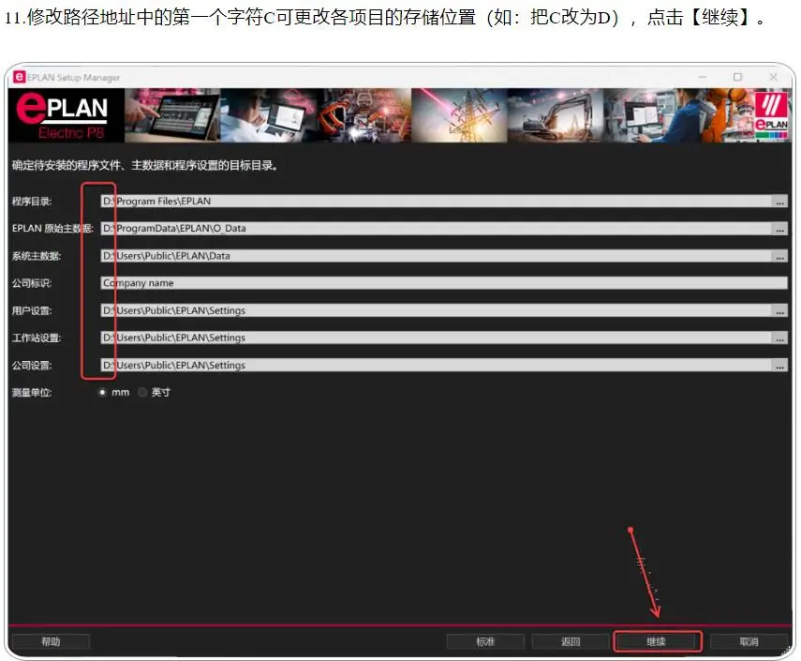Click the 测量单位: label
801x661 pixels.
tap(32, 393)
